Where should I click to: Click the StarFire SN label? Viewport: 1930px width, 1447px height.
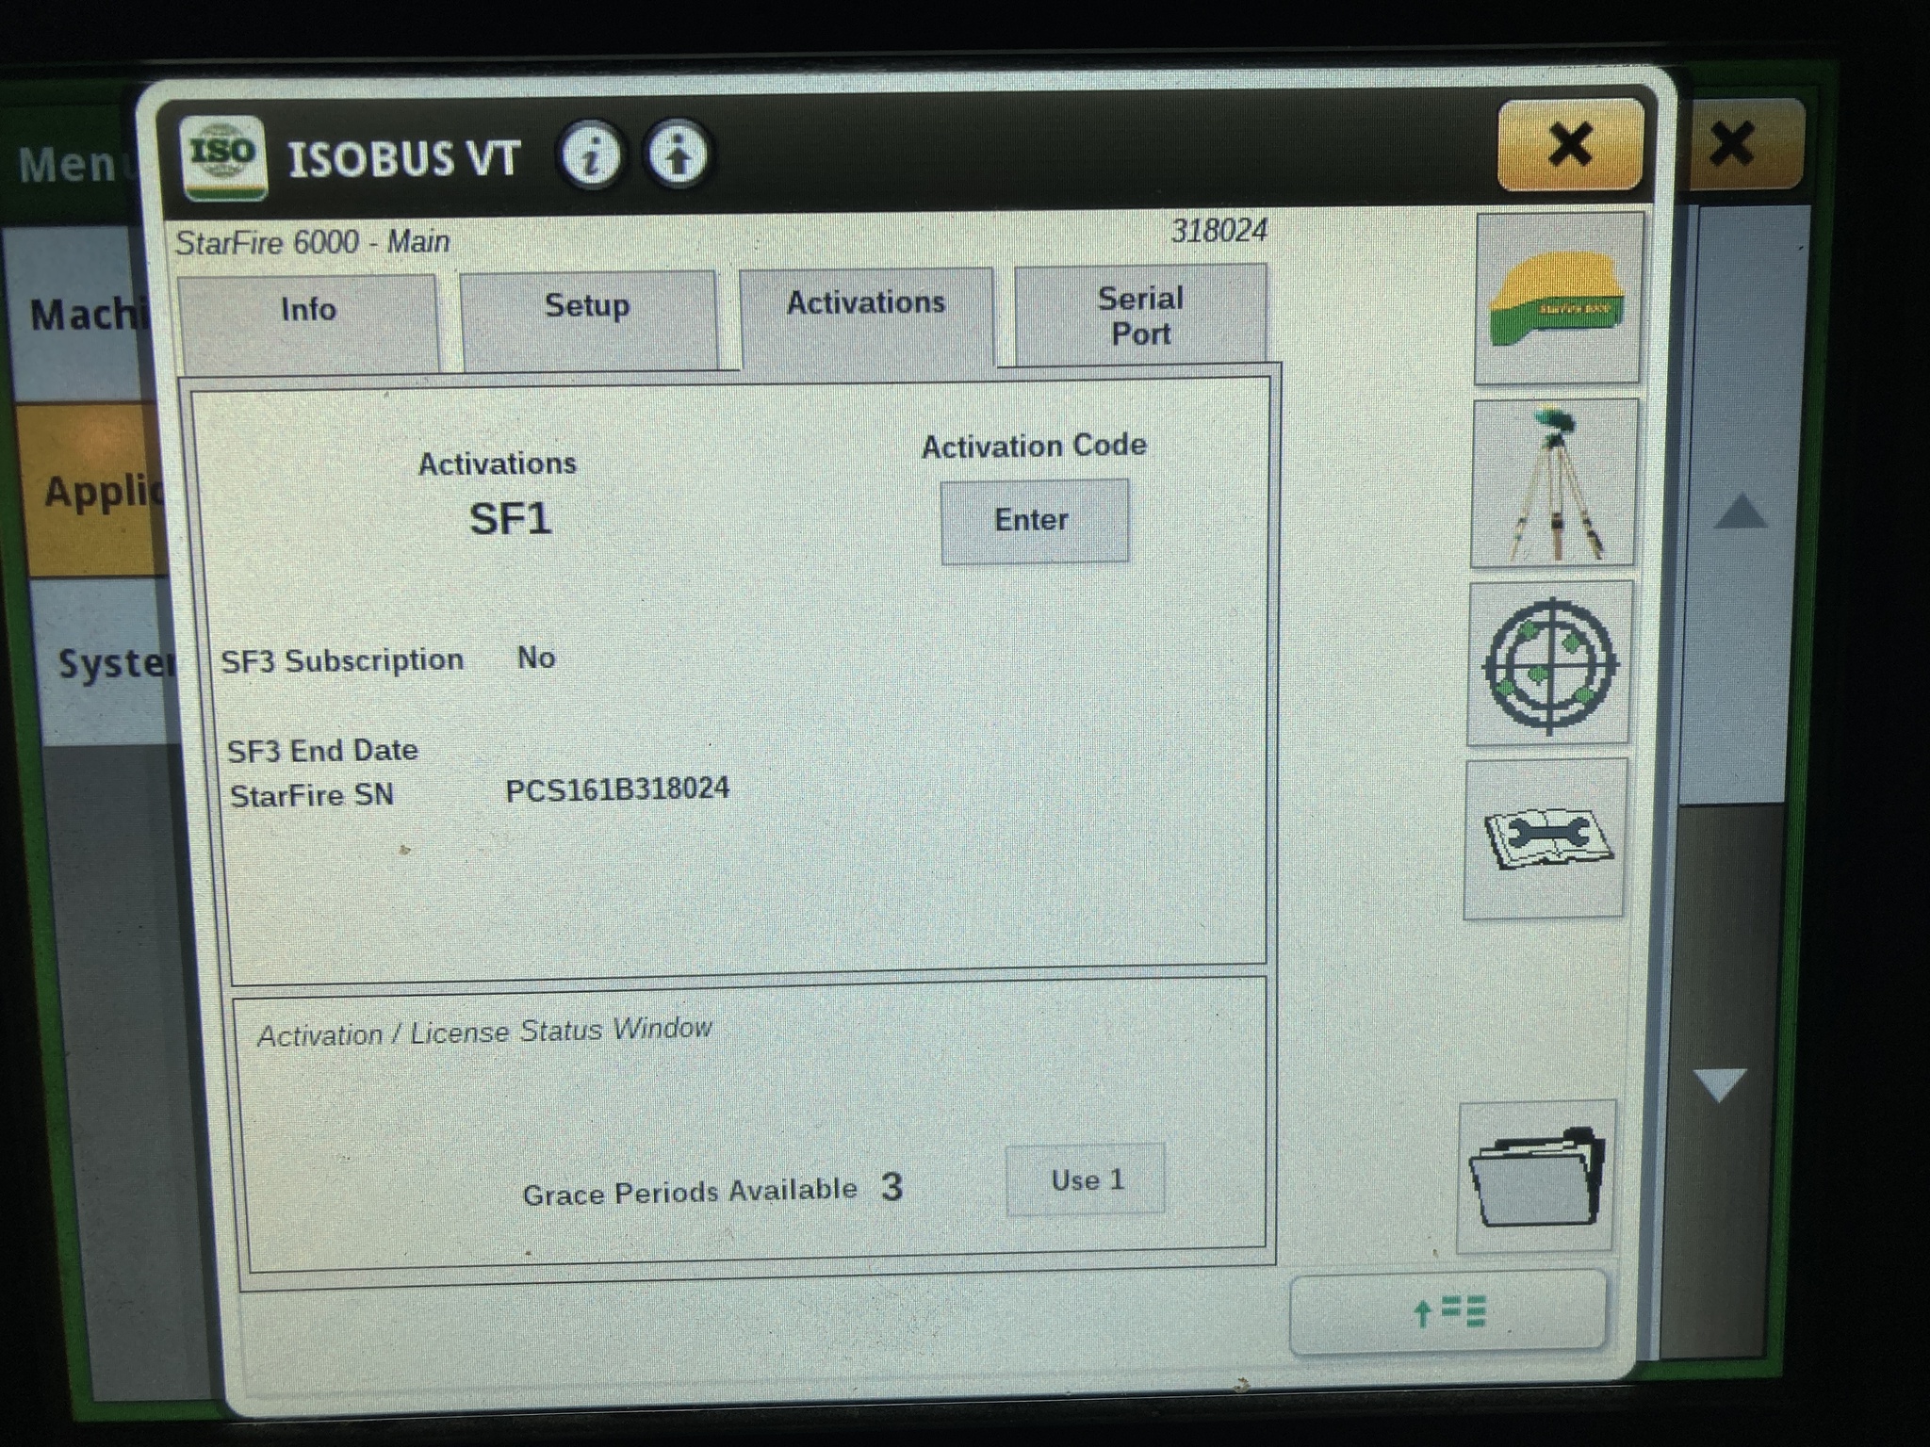[312, 795]
